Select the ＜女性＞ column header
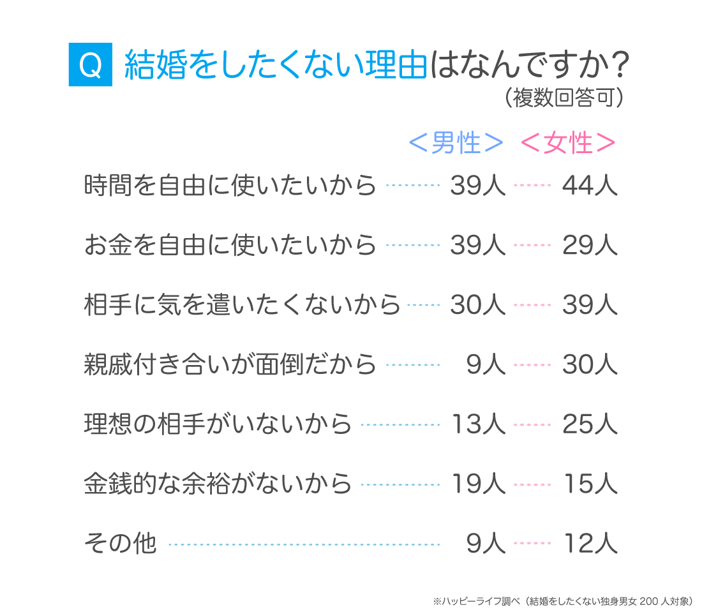The height and width of the screenshot is (612, 702). pos(568,144)
